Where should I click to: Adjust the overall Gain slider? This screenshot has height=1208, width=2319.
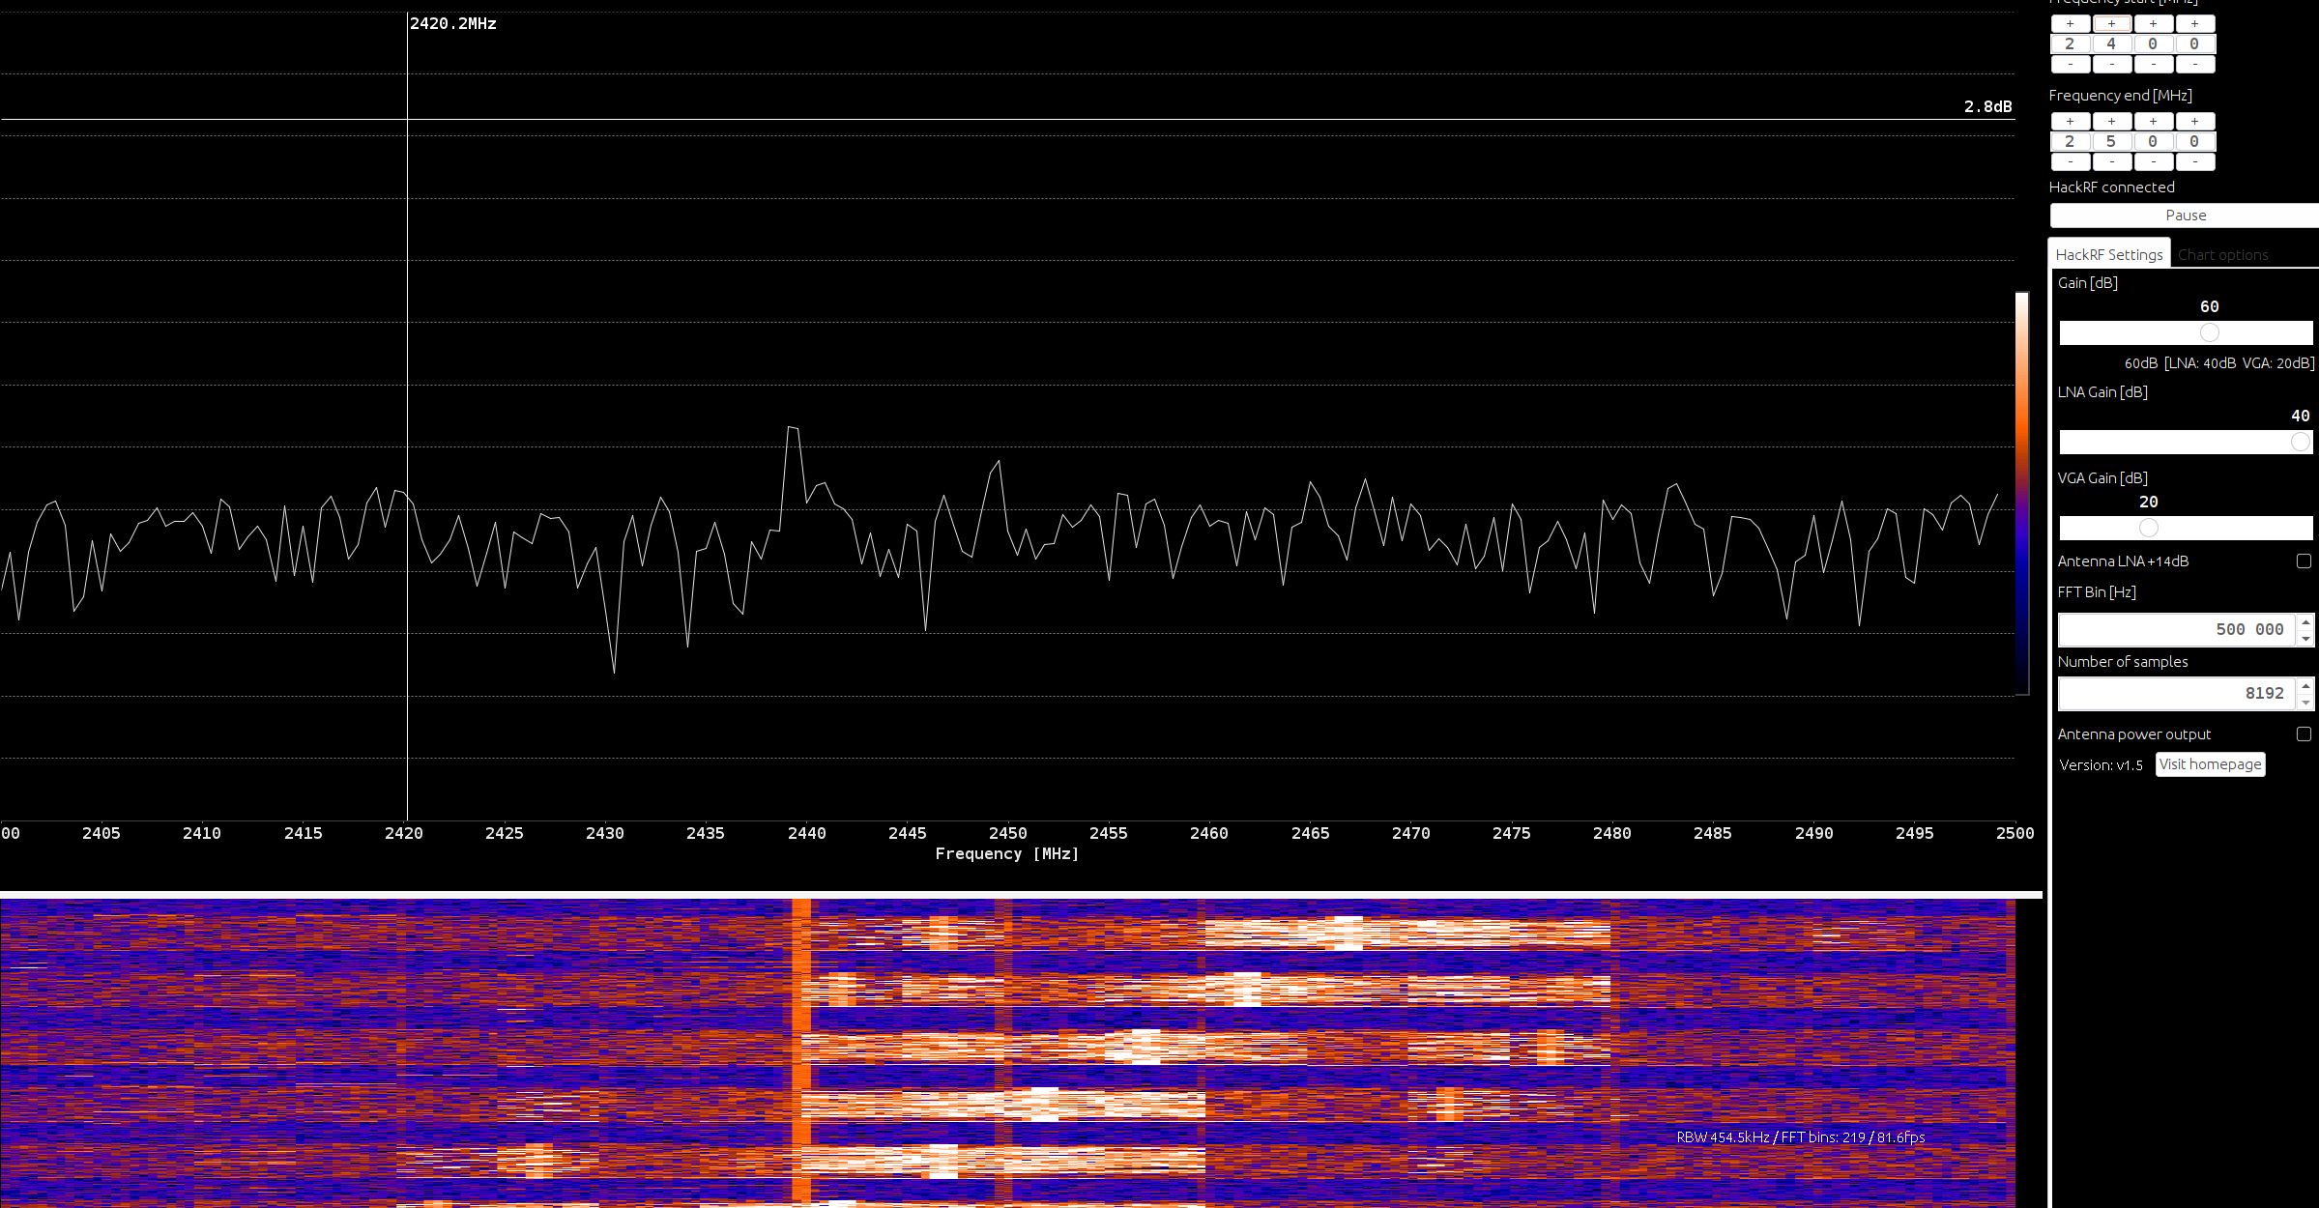pos(2186,333)
